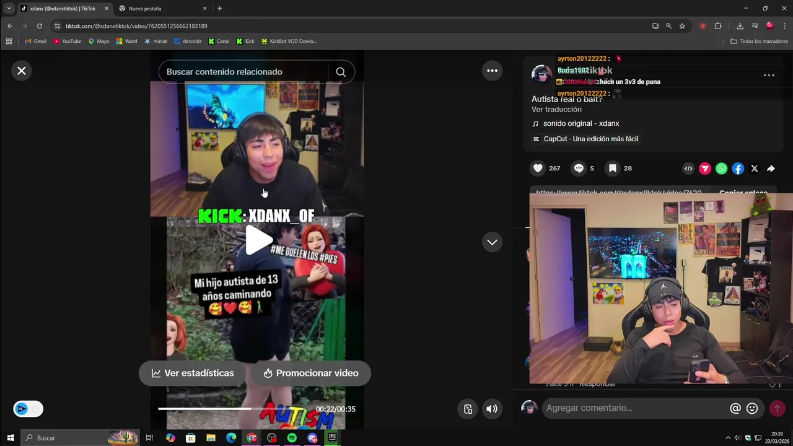Click the embed code icon

click(688, 168)
